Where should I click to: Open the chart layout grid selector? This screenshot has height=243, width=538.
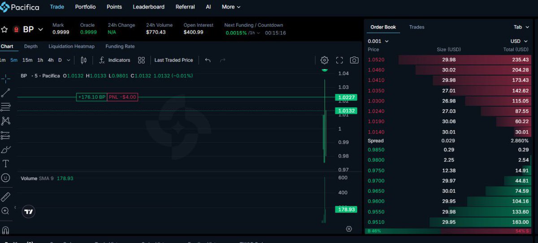pos(141,60)
